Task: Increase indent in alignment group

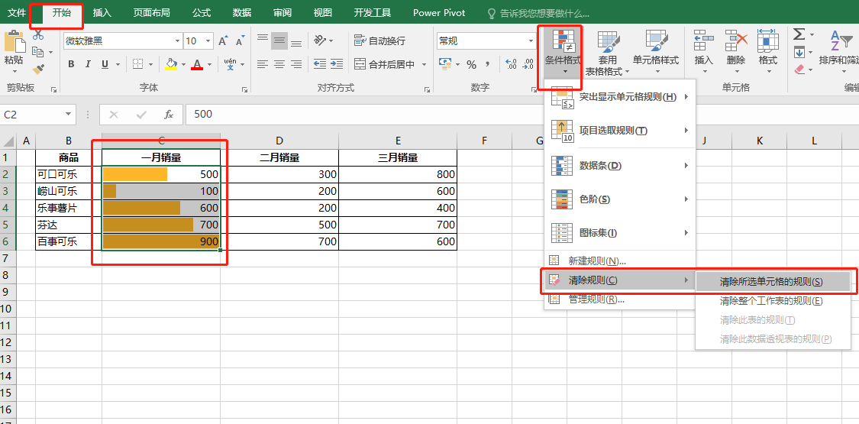Action: tap(337, 64)
